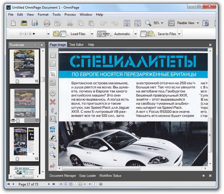Toggle the eye icon on thumbnail 17
This screenshot has height=194, width=224.
tap(13, 120)
